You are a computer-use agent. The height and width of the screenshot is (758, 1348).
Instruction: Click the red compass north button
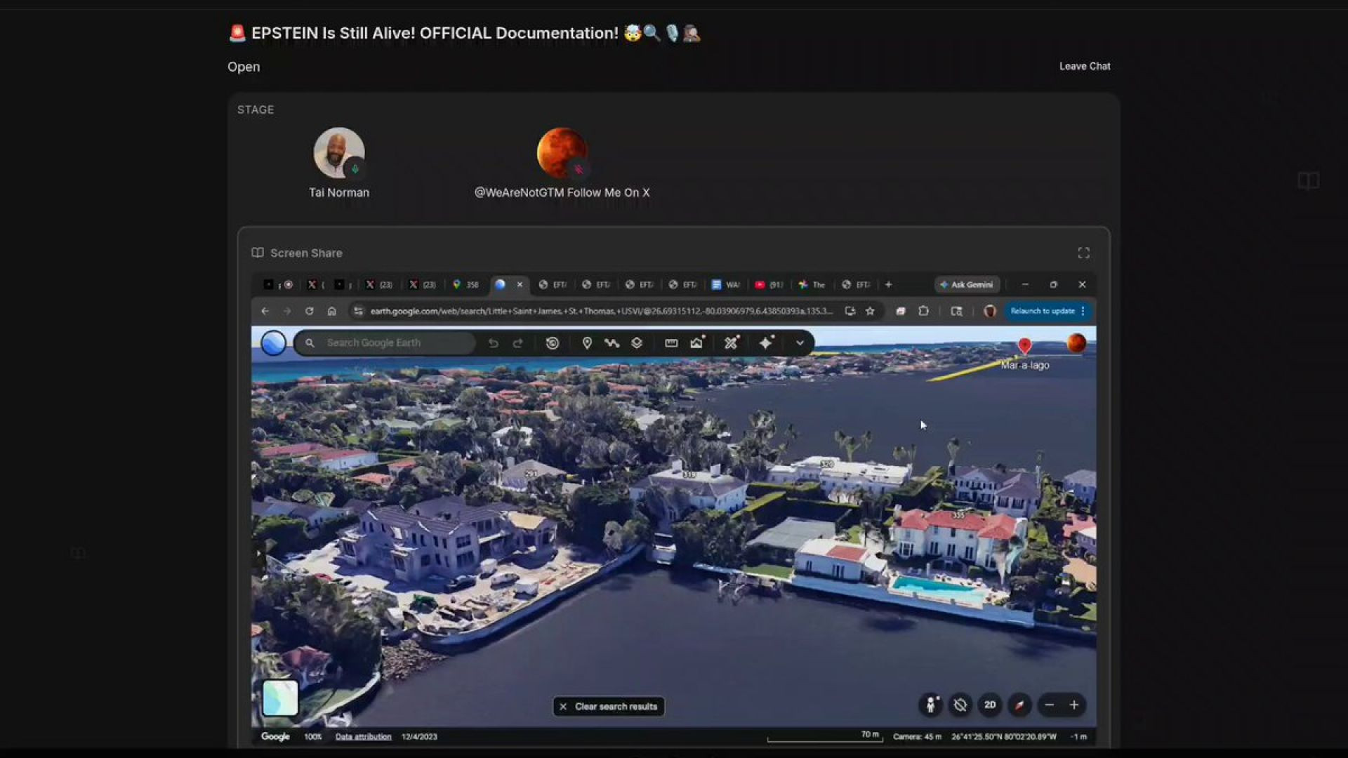click(1019, 705)
